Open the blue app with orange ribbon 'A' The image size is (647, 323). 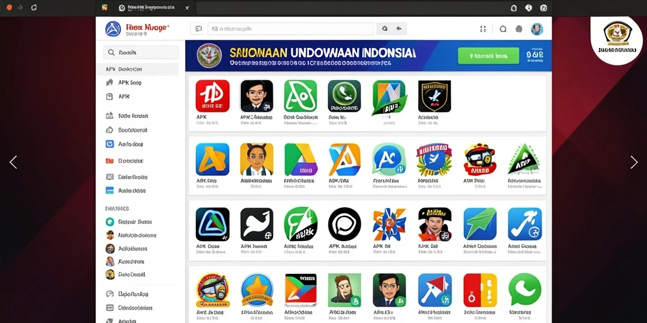pos(212,159)
